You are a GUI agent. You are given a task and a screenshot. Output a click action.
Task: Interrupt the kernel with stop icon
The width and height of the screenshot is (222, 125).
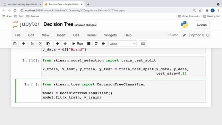[x=89, y=44]
